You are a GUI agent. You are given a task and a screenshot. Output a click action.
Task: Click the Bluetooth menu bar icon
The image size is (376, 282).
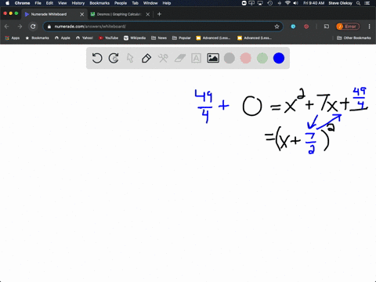279,3
